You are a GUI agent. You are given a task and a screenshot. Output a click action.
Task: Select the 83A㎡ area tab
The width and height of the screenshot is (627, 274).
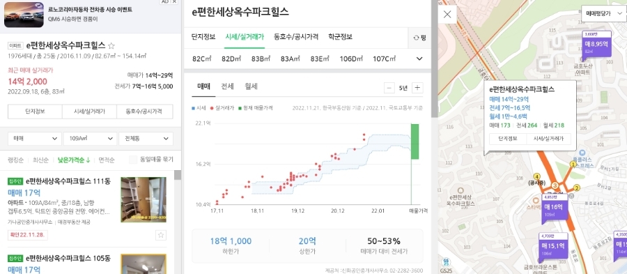coord(291,59)
